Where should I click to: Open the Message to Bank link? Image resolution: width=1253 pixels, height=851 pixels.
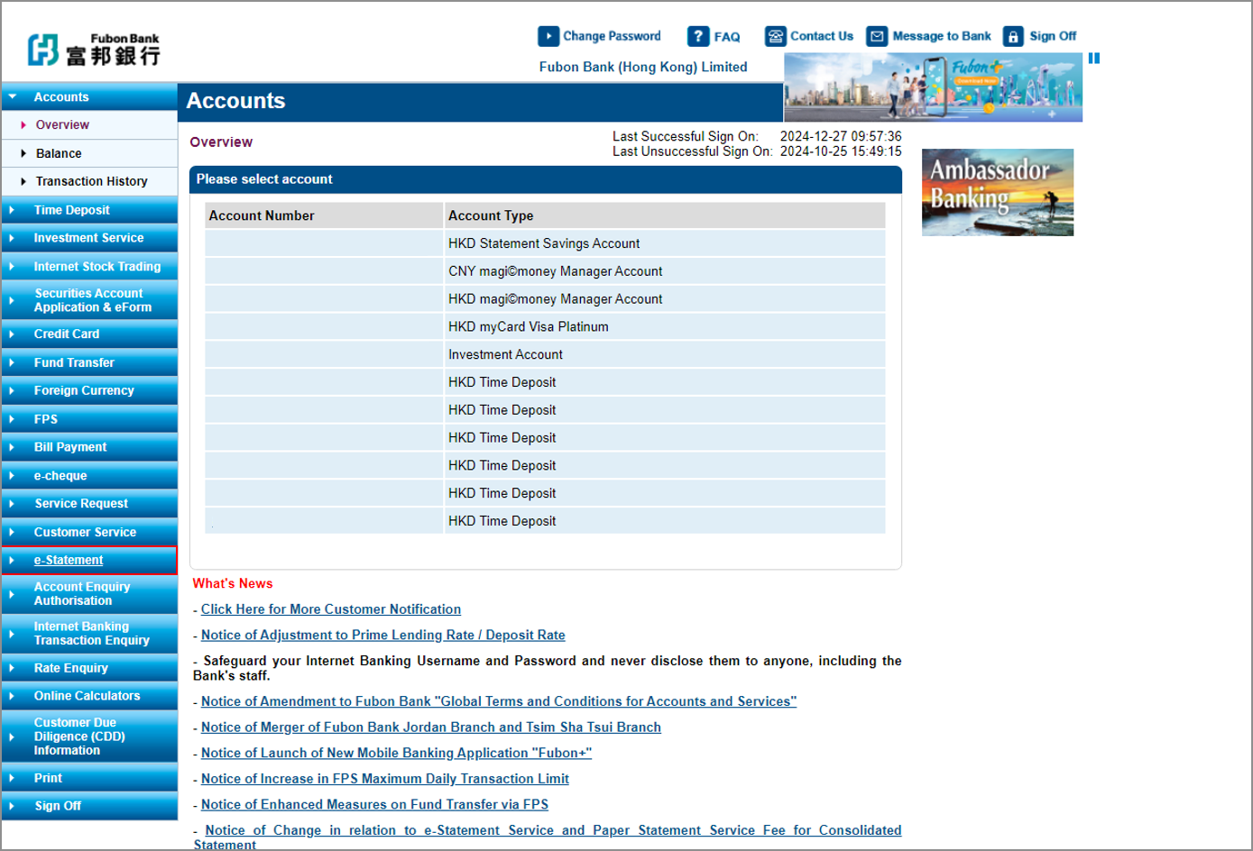coord(942,36)
